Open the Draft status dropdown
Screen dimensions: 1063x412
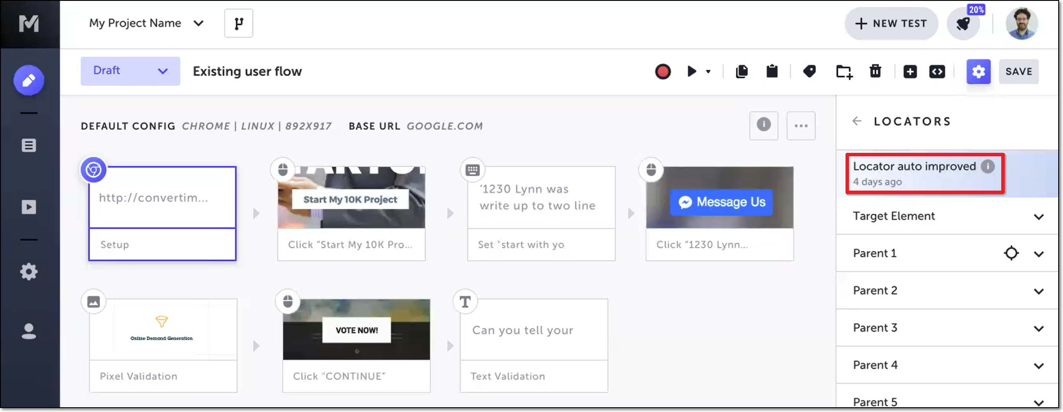130,71
